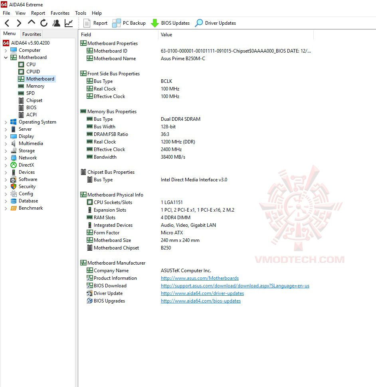Image resolution: width=376 pixels, height=387 pixels.
Task: Click the Forward navigation arrow
Action: (x=19, y=23)
